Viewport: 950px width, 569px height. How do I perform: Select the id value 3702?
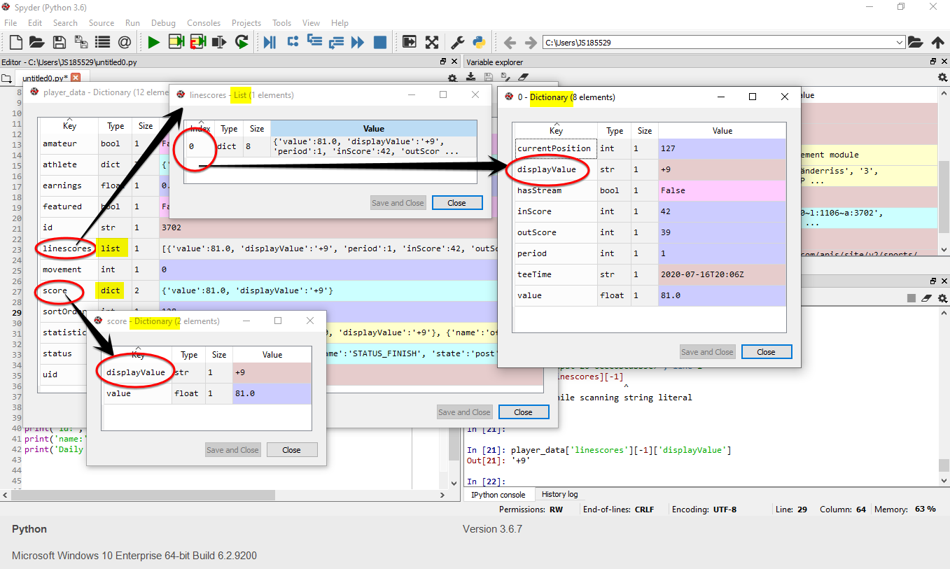350,227
